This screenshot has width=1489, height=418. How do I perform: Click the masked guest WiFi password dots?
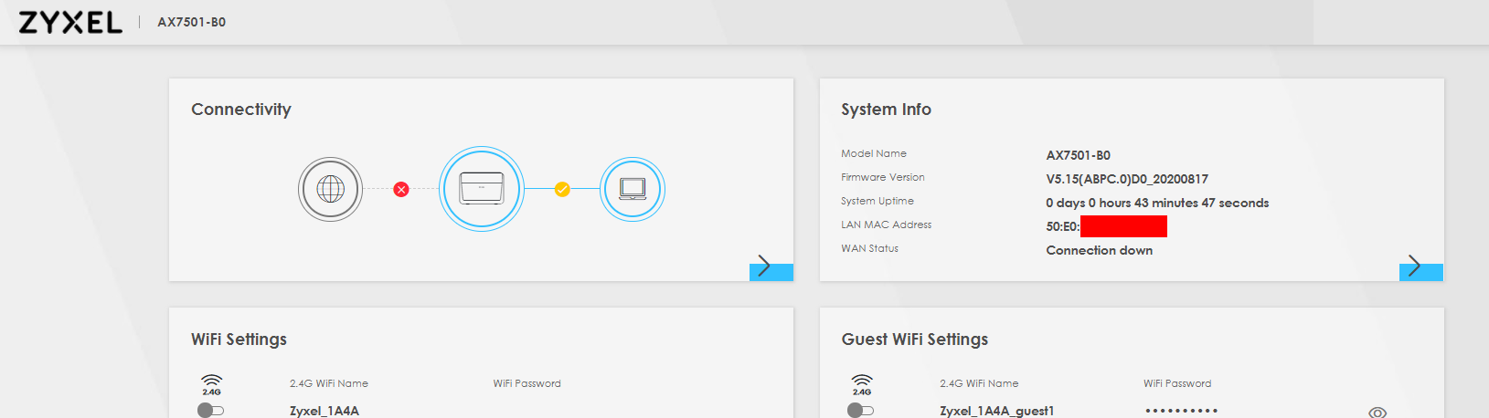pos(1181,411)
